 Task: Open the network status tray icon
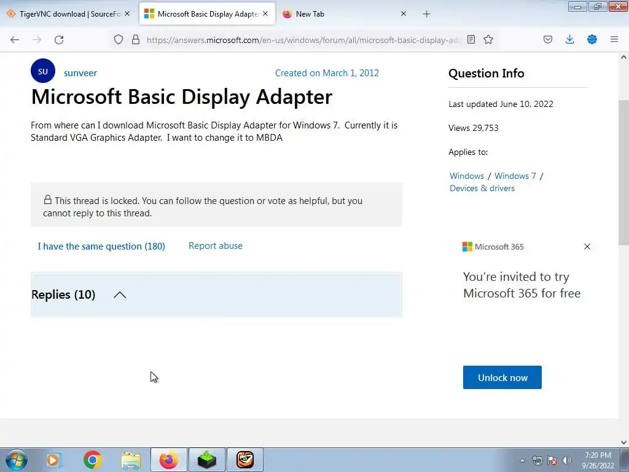(x=537, y=460)
